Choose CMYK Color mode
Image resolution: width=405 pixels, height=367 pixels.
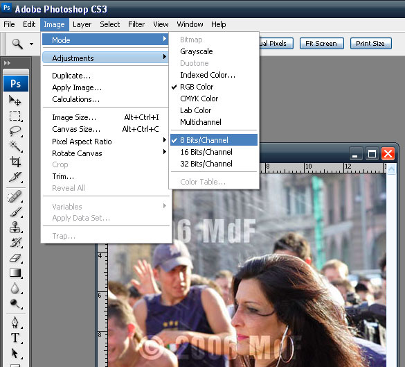214,99
